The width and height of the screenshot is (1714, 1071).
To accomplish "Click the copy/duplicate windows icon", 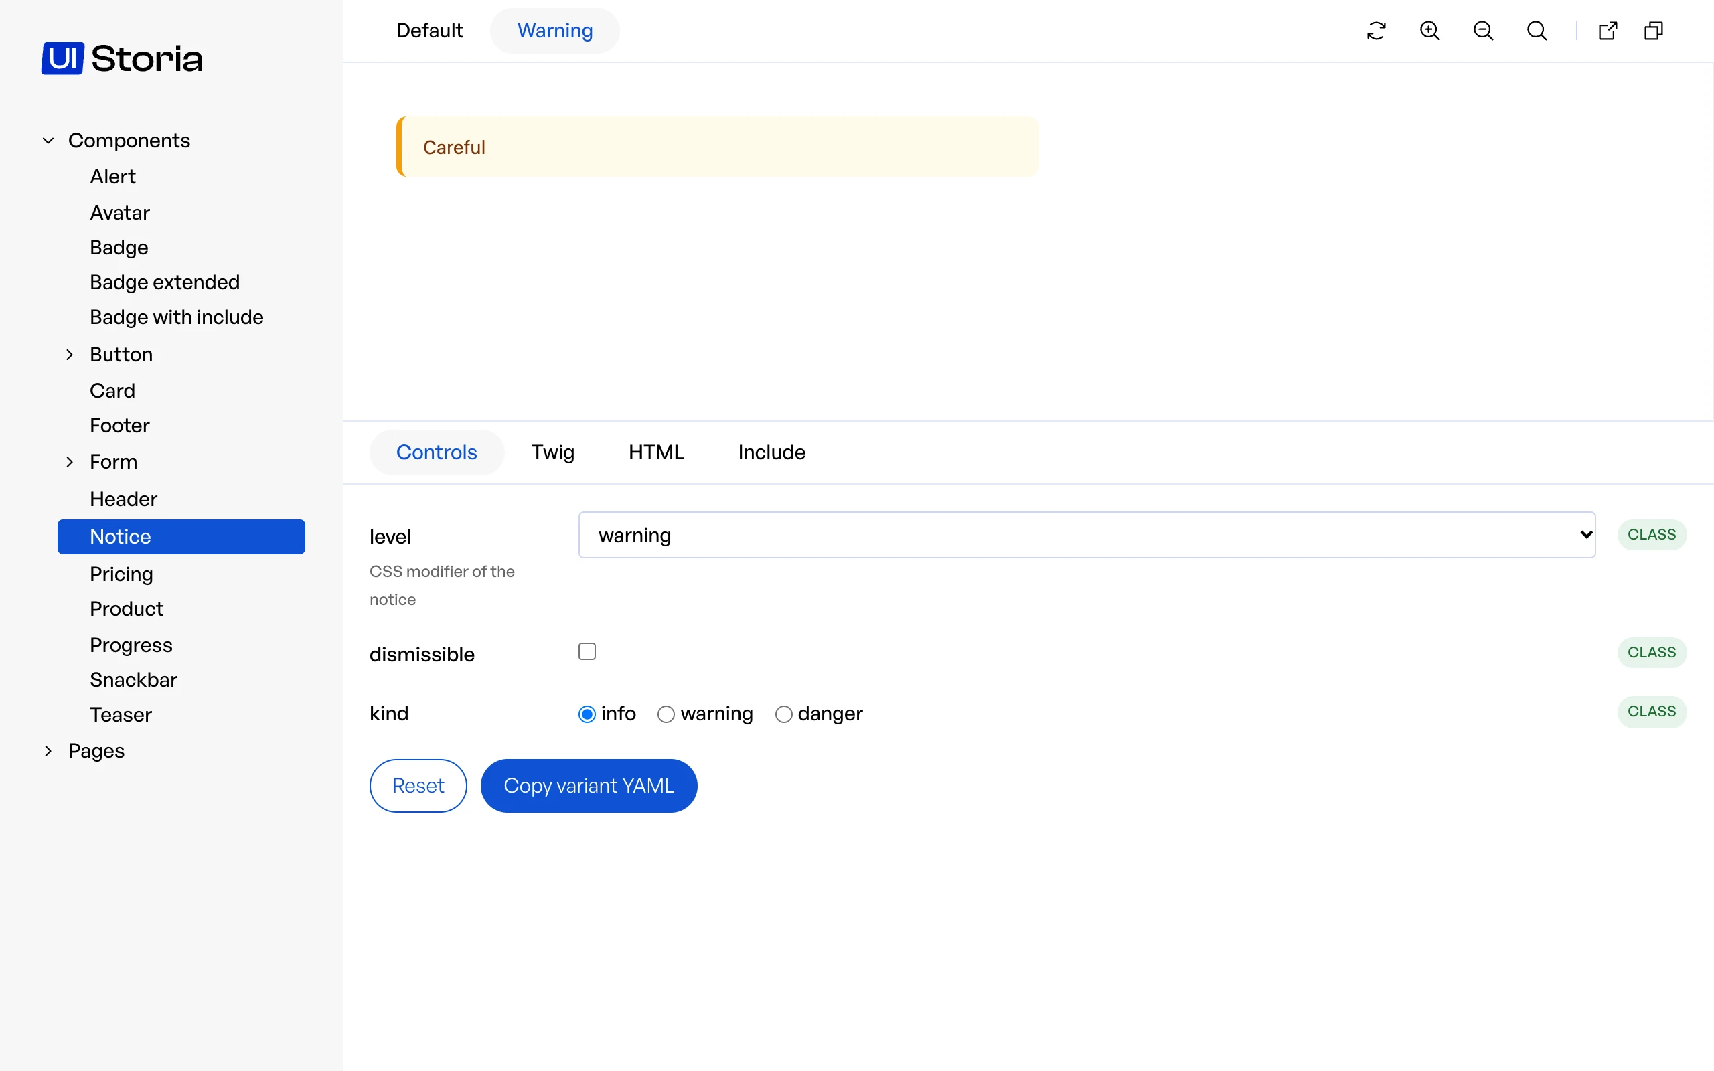I will (1654, 31).
